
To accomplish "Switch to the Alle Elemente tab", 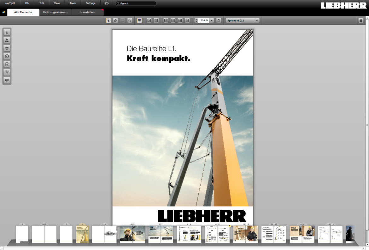I will [23, 12].
